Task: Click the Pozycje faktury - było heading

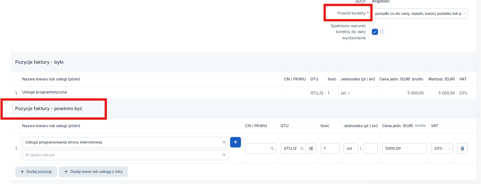Action: click(39, 62)
